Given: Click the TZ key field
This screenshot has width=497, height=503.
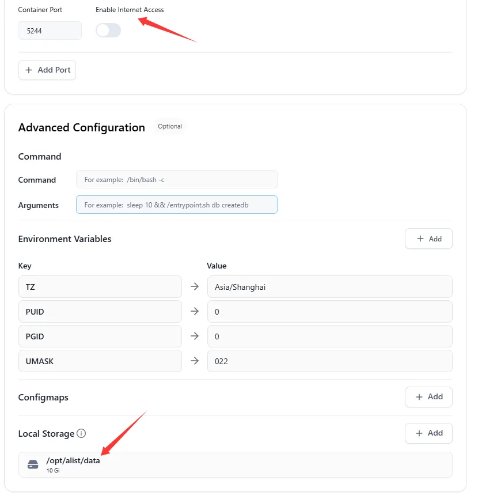Looking at the screenshot, I should (x=100, y=287).
